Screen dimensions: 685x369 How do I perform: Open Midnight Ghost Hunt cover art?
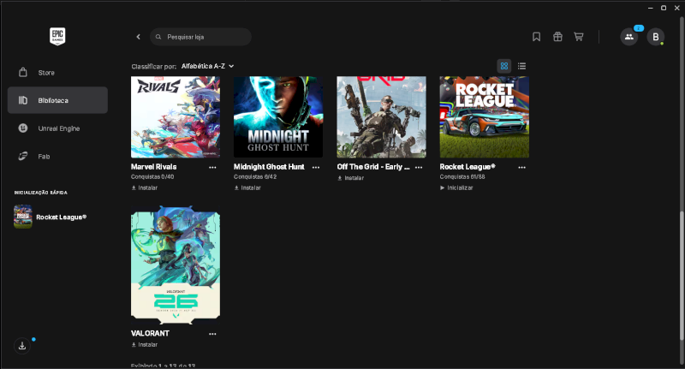[278, 116]
